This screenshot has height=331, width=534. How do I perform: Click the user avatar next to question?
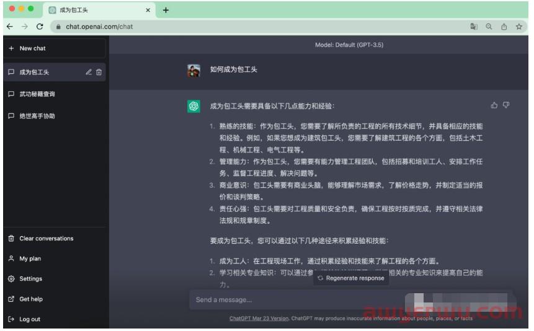coord(194,71)
